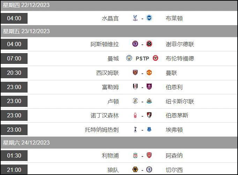Open the 水晶宫 team link
This screenshot has width=238, height=175.
(110, 19)
